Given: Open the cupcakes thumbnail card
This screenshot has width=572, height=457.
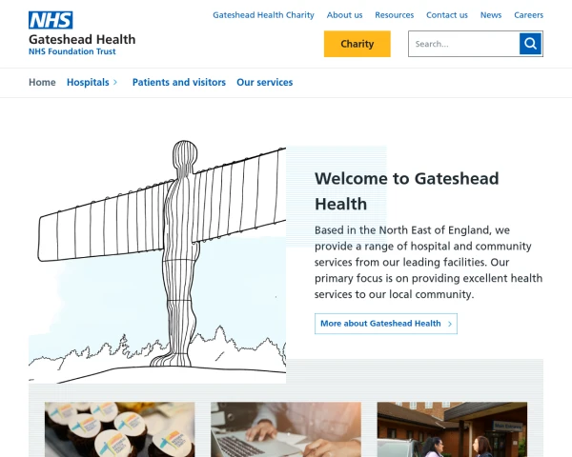Looking at the screenshot, I should pyautogui.click(x=120, y=429).
